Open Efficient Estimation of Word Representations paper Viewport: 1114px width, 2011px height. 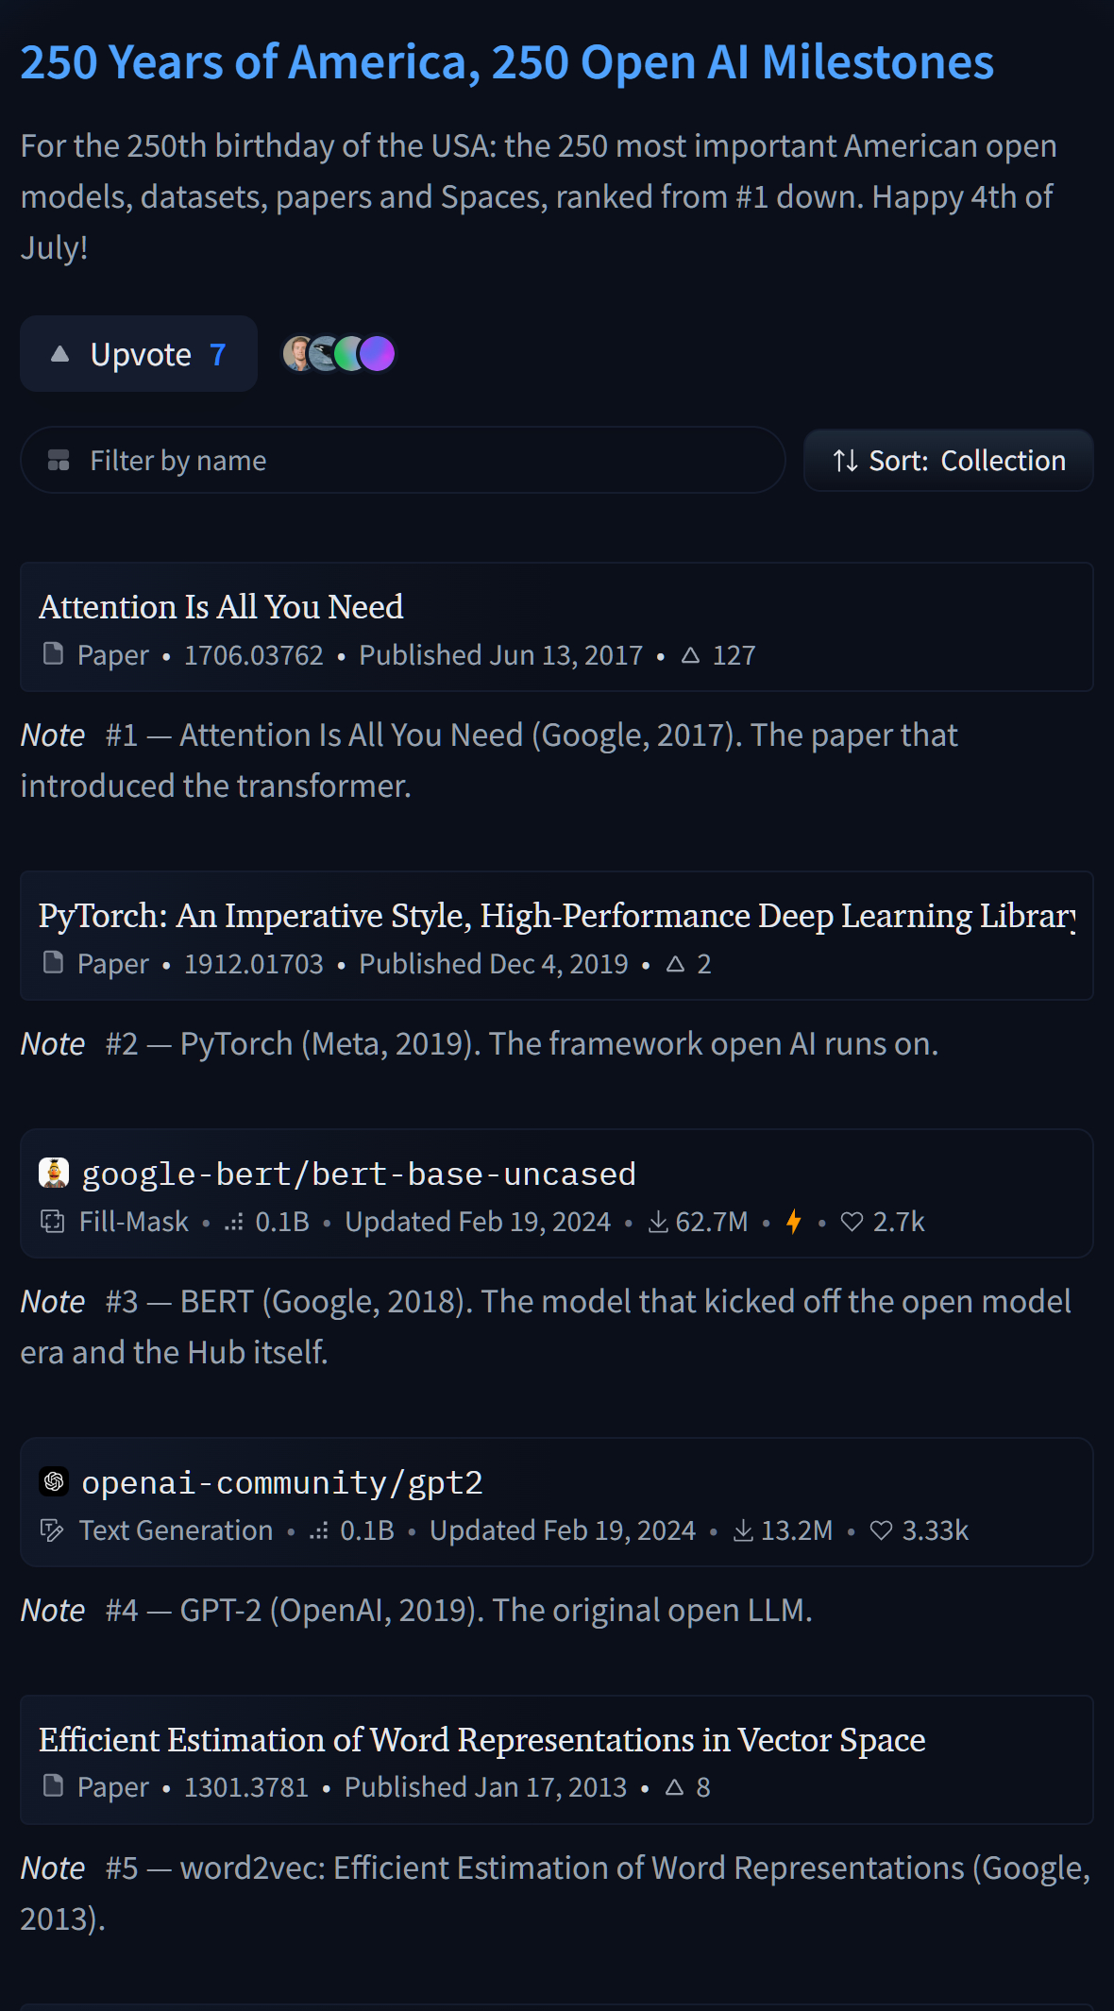481,1739
